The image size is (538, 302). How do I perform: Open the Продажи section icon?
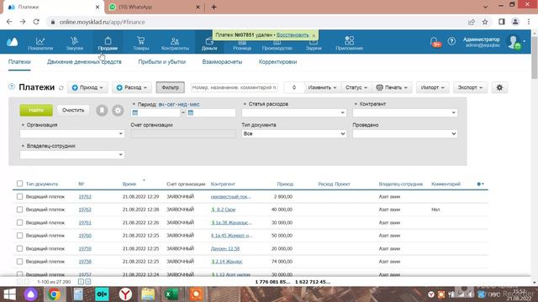pos(108,43)
